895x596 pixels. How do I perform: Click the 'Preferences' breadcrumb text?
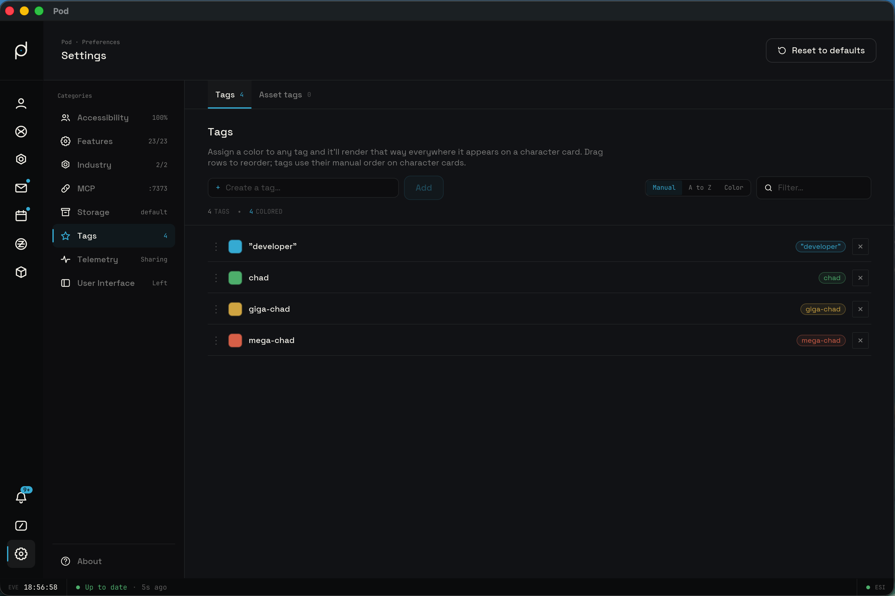101,42
